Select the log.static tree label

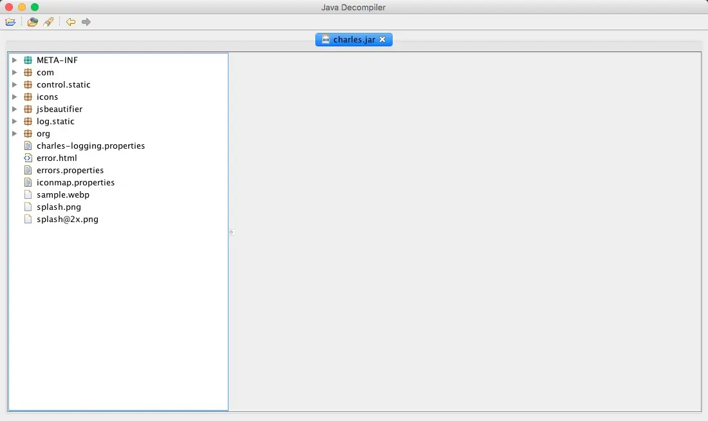point(55,121)
